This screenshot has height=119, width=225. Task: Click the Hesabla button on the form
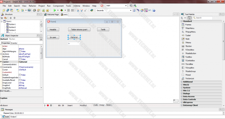pos(53,29)
